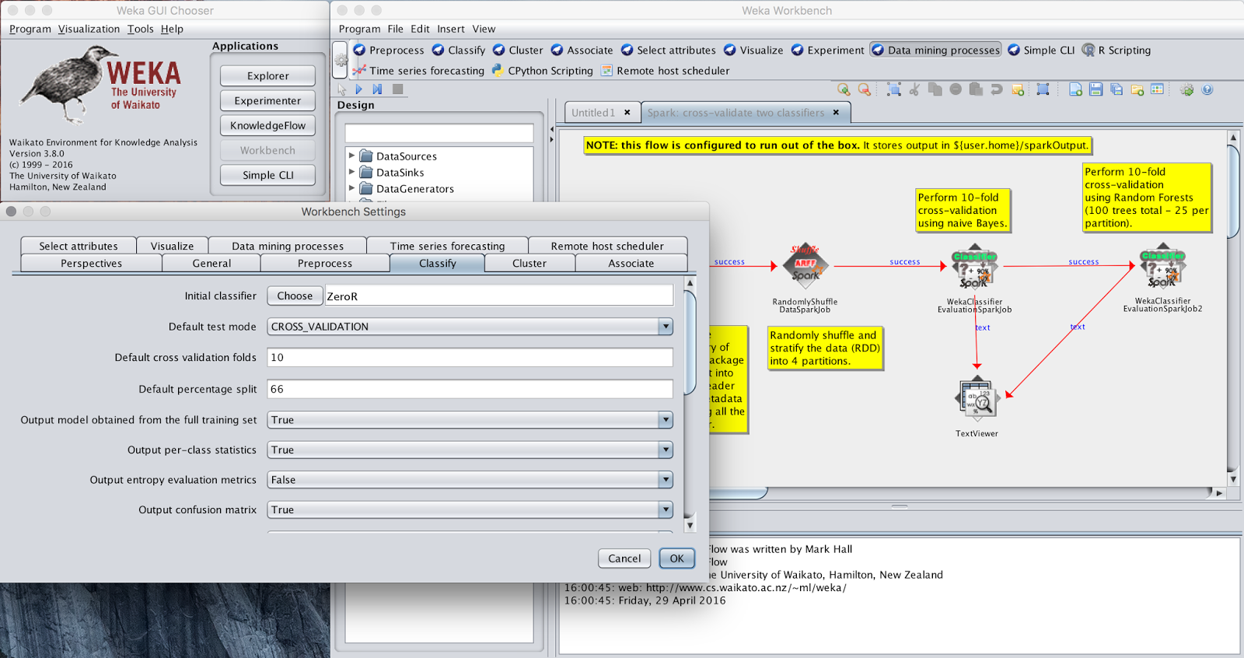Open the Output entropy evaluation metrics dropdown
This screenshot has height=658, width=1244.
[x=470, y=480]
